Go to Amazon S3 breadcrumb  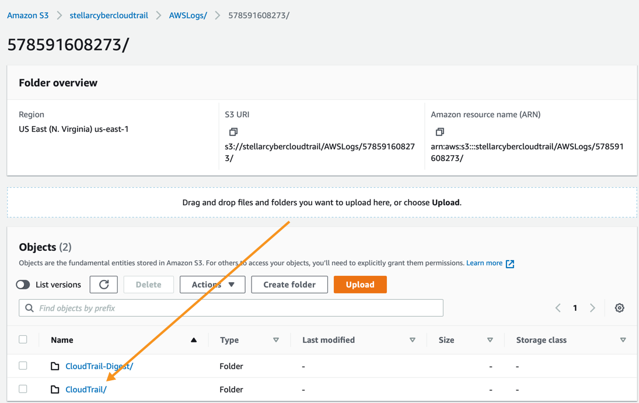coord(27,16)
